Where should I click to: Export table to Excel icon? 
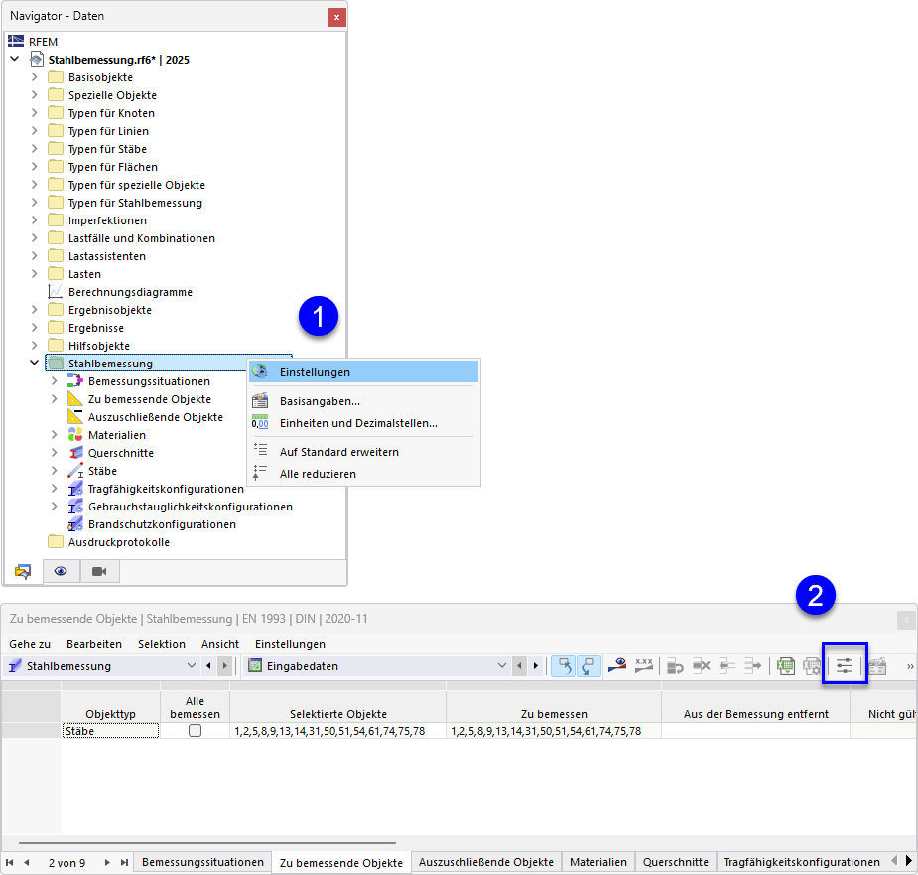785,666
